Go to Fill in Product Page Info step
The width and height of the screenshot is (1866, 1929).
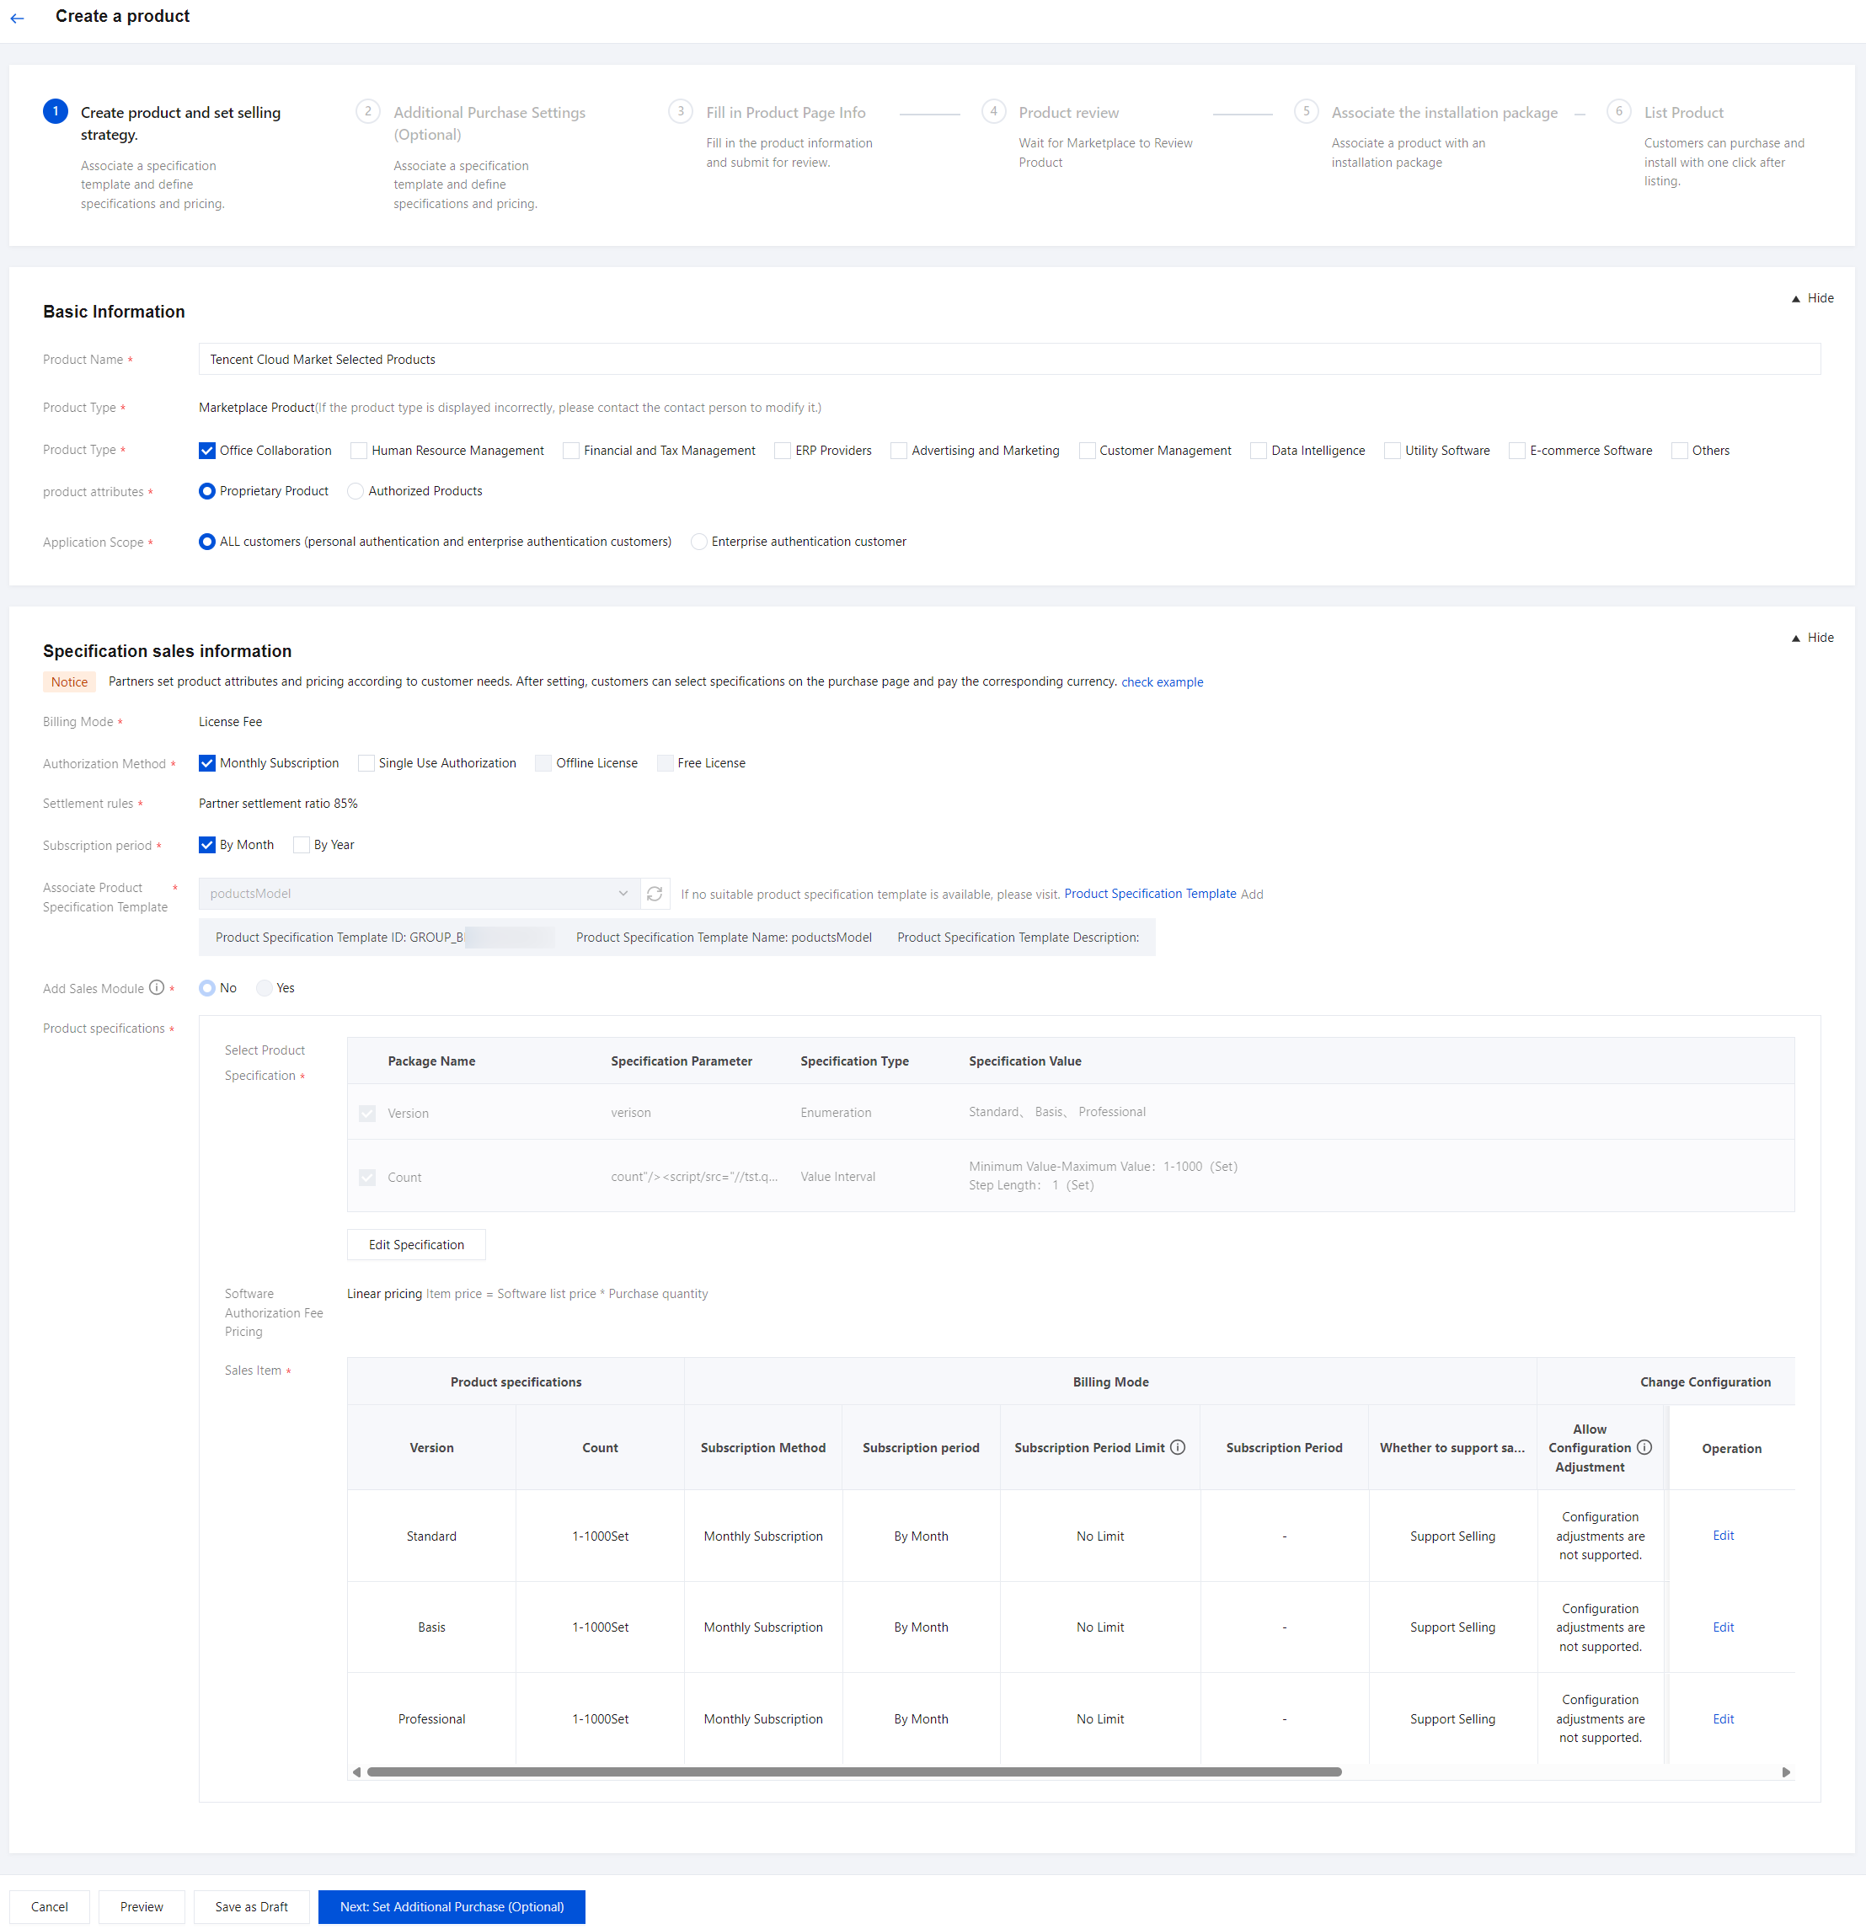784,112
